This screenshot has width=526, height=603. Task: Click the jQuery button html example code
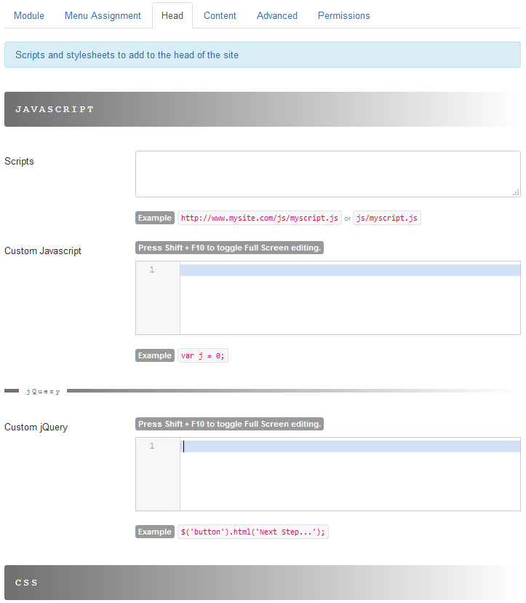253,532
